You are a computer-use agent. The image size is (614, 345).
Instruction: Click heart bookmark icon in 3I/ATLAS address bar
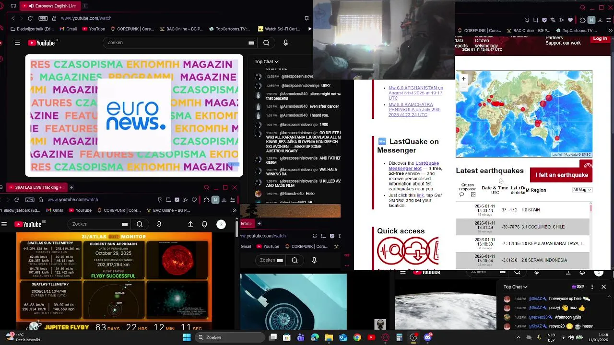click(194, 200)
